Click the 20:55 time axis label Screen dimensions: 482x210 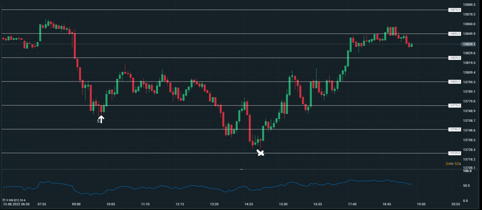pos(455,204)
